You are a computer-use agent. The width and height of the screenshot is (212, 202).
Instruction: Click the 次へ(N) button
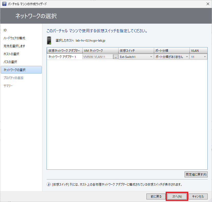coord(177,196)
